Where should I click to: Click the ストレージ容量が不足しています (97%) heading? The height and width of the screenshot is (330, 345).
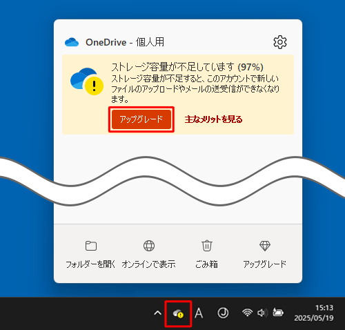[x=187, y=67]
